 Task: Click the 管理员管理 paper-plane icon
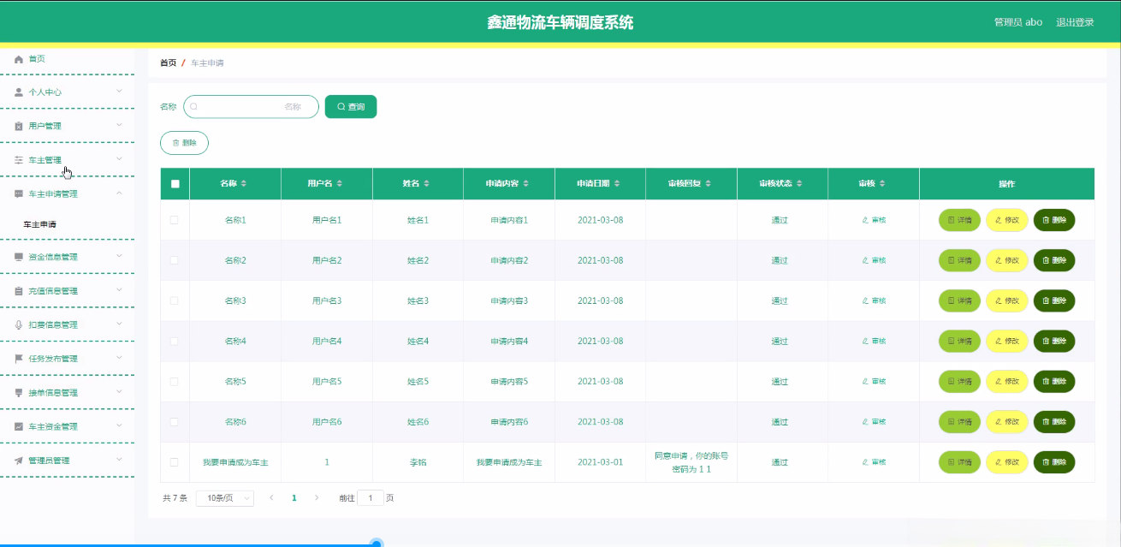tap(17, 460)
